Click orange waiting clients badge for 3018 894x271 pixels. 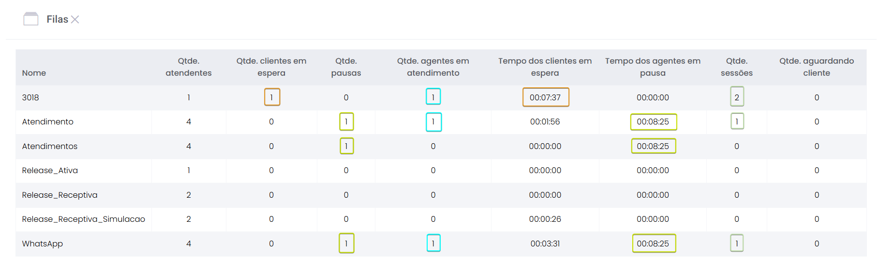pos(272,97)
